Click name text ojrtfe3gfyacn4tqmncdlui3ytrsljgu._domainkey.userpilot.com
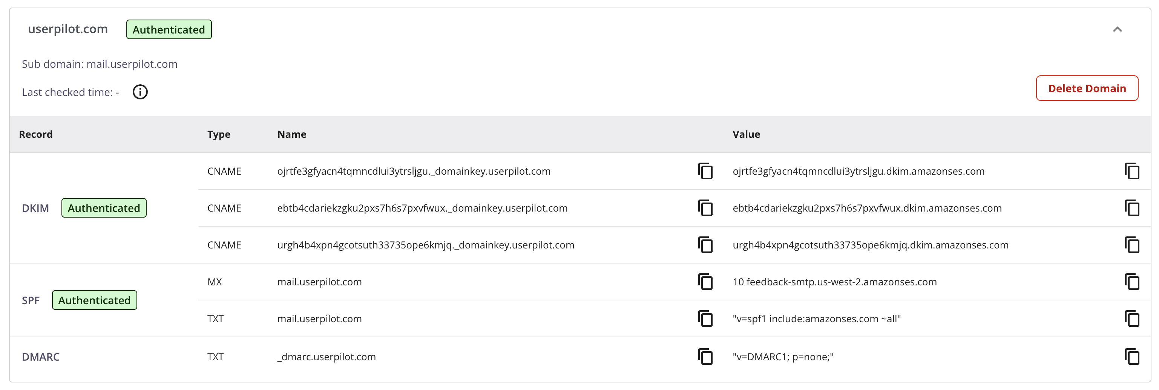The height and width of the screenshot is (390, 1159). click(x=414, y=171)
